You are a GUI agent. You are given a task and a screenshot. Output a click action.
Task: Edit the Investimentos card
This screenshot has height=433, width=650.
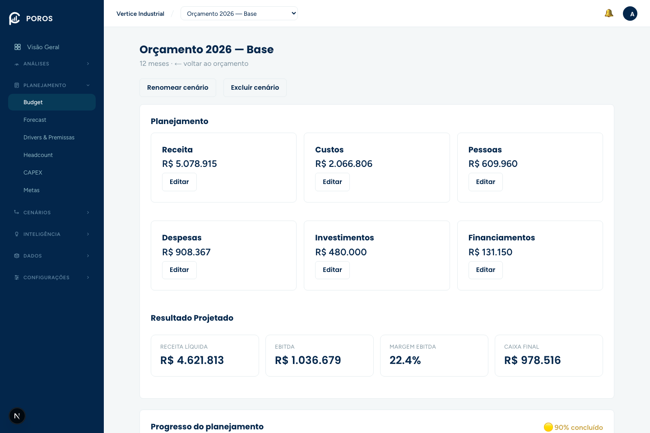click(332, 270)
